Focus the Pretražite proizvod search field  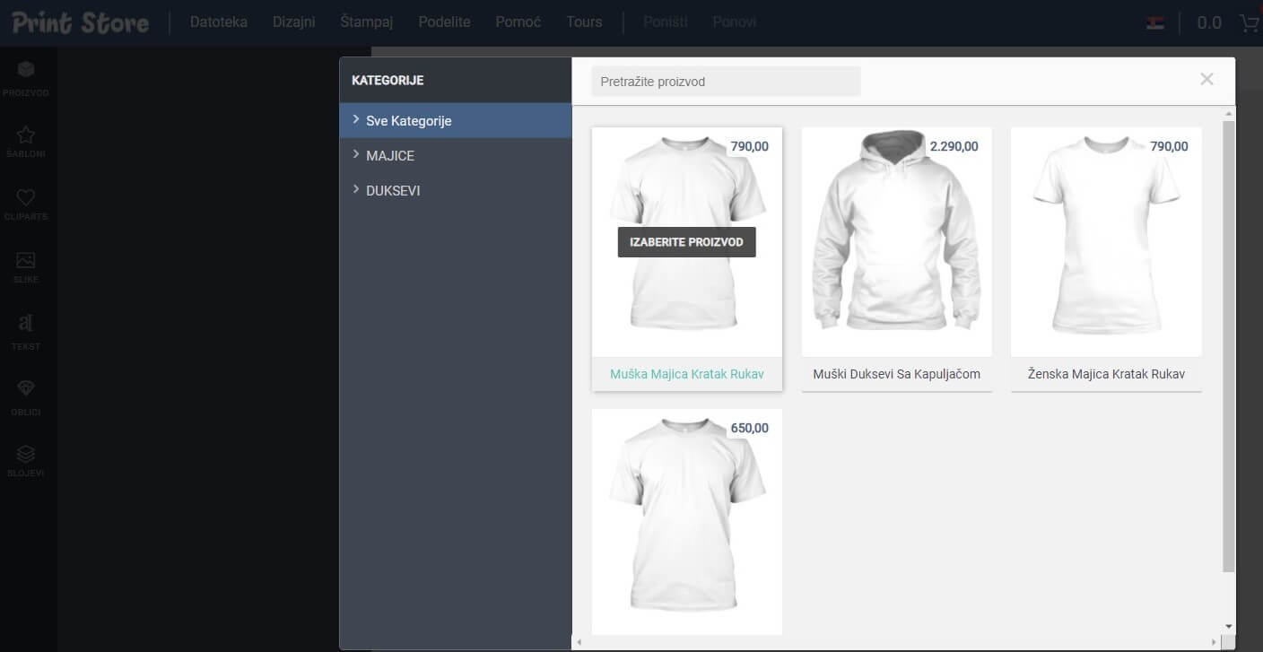[726, 82]
